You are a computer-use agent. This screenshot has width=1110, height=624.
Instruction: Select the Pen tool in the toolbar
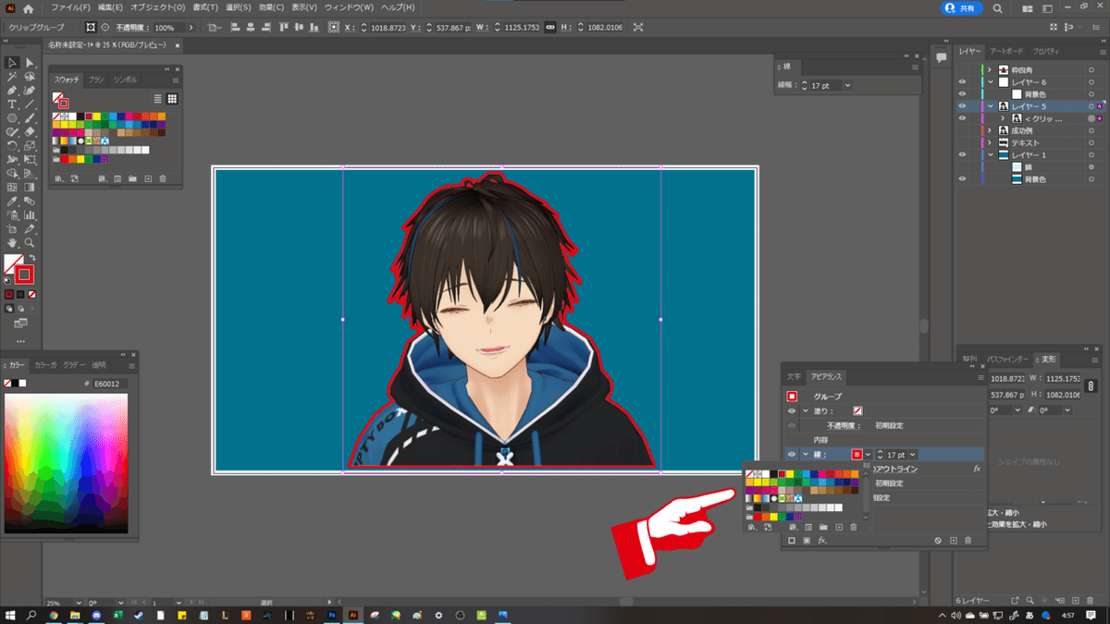coord(12,91)
